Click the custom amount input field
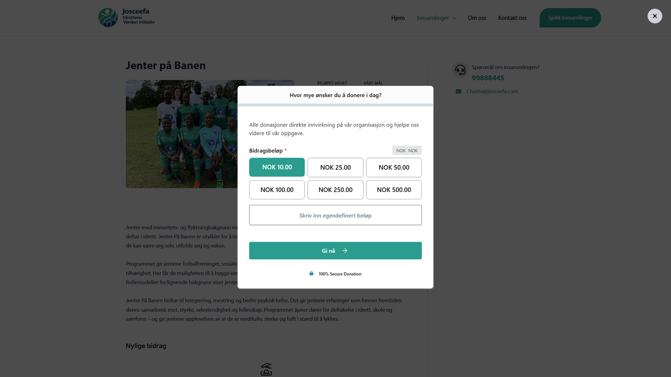Screen dimensions: 671x377 (335, 215)
